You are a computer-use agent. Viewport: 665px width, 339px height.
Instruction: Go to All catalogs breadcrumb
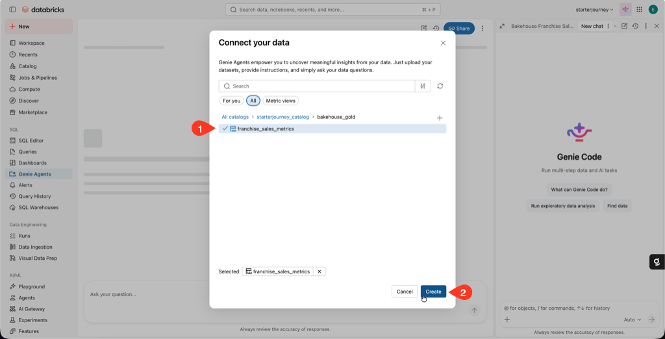235,117
